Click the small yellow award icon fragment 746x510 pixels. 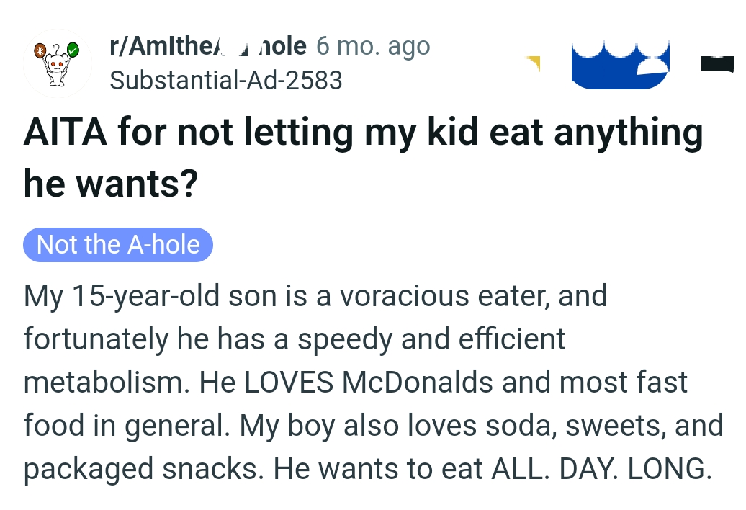(x=533, y=63)
